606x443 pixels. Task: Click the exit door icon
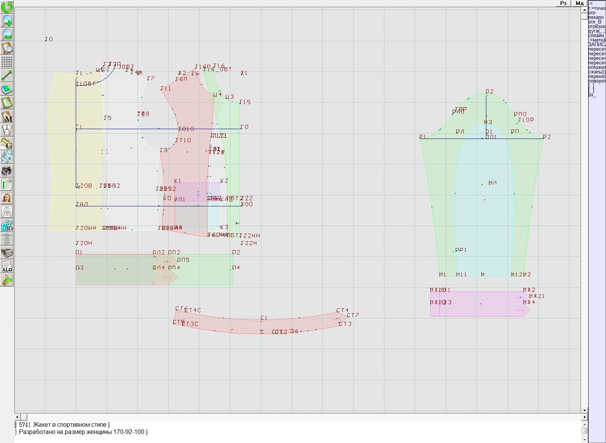point(7,280)
